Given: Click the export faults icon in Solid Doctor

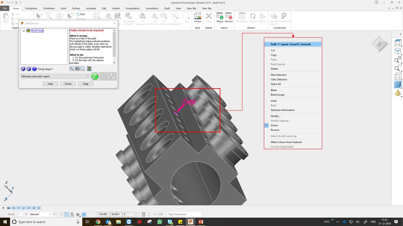Looking at the screenshot, I should (x=89, y=69).
